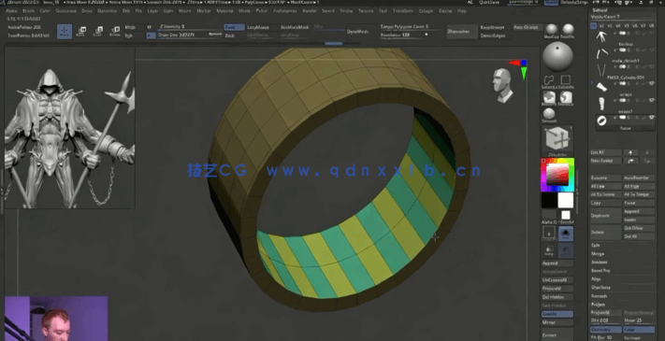Collapse the Project section
Image resolution: width=665 pixels, height=341 pixels.
[x=598, y=305]
